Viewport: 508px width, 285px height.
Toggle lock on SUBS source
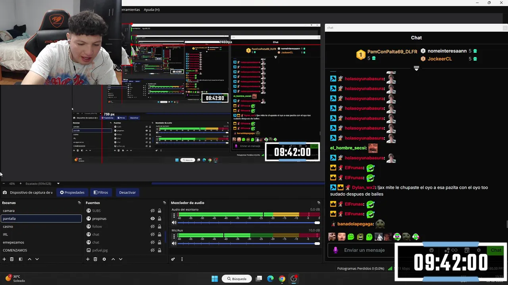pos(160,211)
